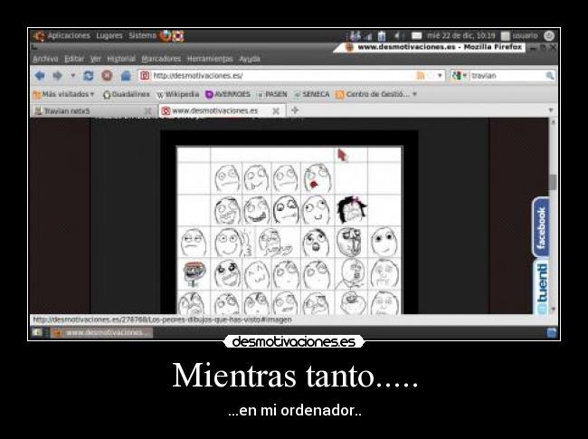This screenshot has height=439, width=588.
Task: Open the SENECA bookmark
Action: tap(311, 94)
